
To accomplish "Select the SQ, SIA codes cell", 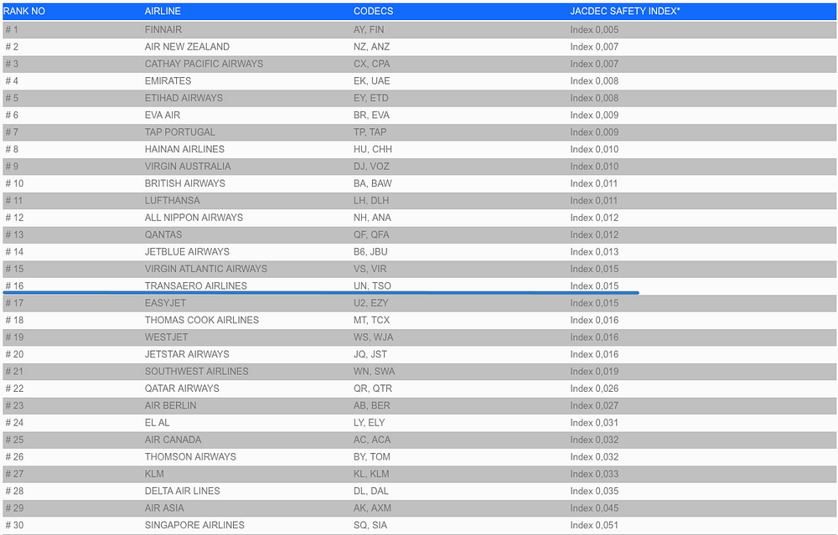I will tap(370, 526).
